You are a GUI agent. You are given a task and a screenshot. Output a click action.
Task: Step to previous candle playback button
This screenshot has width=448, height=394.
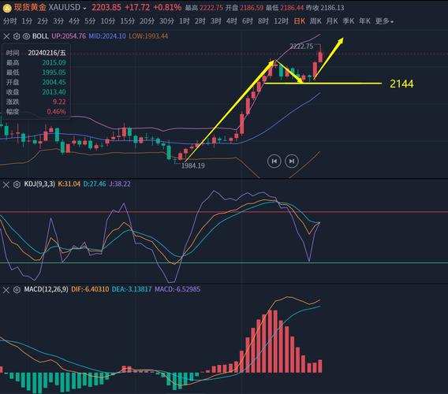pos(274,162)
